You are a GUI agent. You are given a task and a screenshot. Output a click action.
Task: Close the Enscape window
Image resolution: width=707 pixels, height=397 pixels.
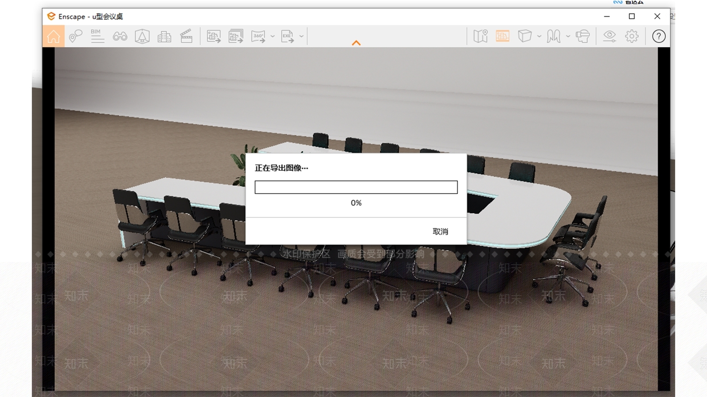point(657,16)
